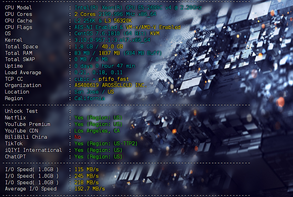The width and height of the screenshot is (293, 197).
Task: Click the 'Total RAM' label
Action: click(18, 53)
